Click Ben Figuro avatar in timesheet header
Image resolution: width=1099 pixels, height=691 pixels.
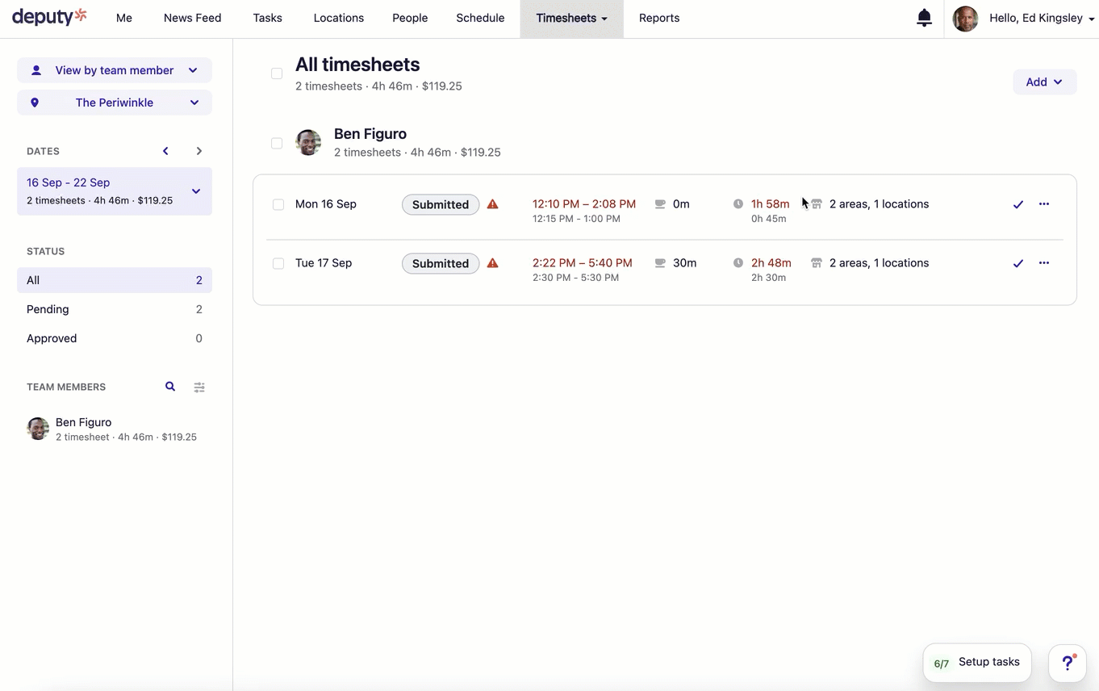tap(308, 143)
